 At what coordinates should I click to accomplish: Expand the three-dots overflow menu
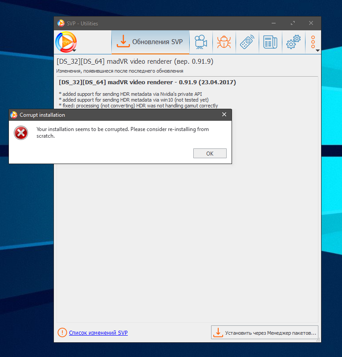[313, 42]
